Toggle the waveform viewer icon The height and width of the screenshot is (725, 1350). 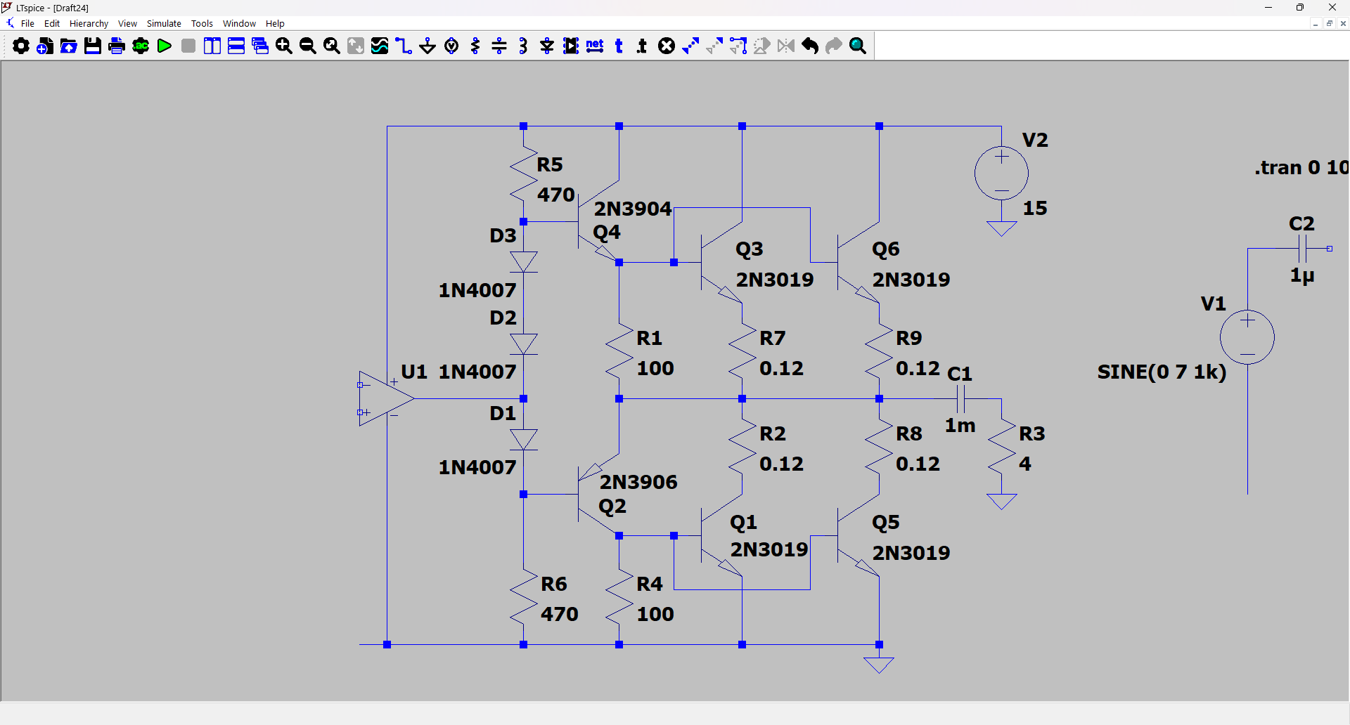[380, 46]
